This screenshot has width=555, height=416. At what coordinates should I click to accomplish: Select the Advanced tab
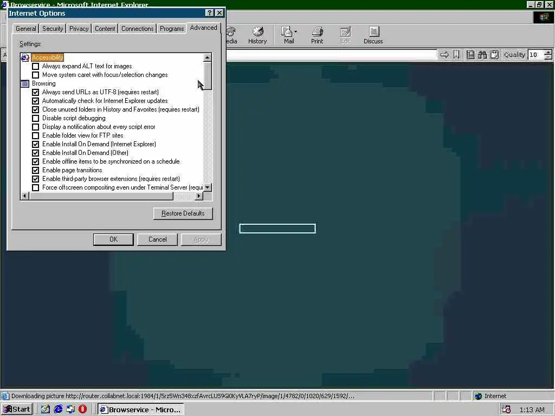point(204,28)
